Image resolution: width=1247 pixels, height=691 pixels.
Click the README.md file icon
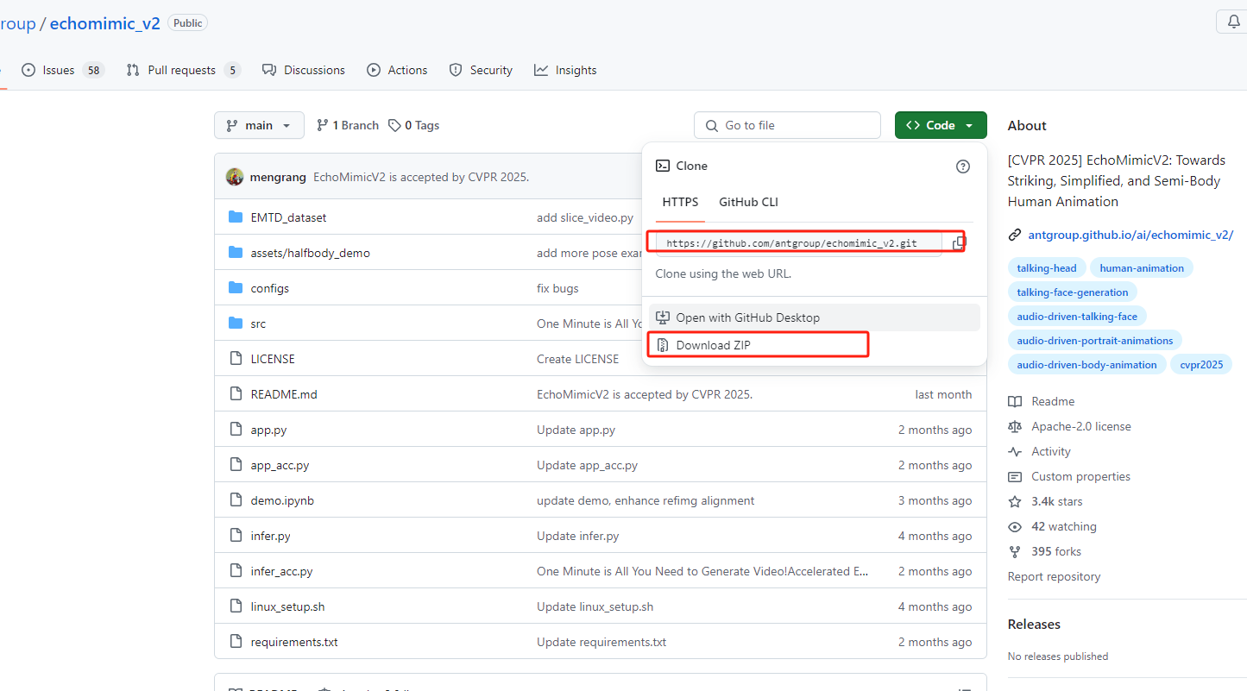pos(236,394)
